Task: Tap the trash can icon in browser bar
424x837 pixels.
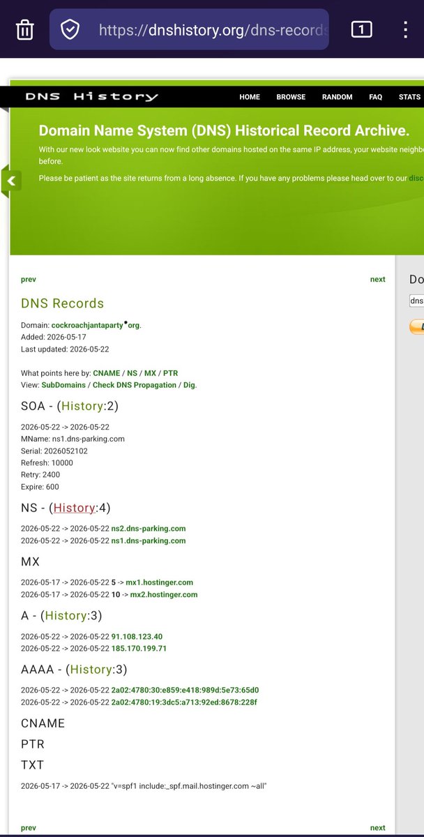Action: click(x=24, y=29)
